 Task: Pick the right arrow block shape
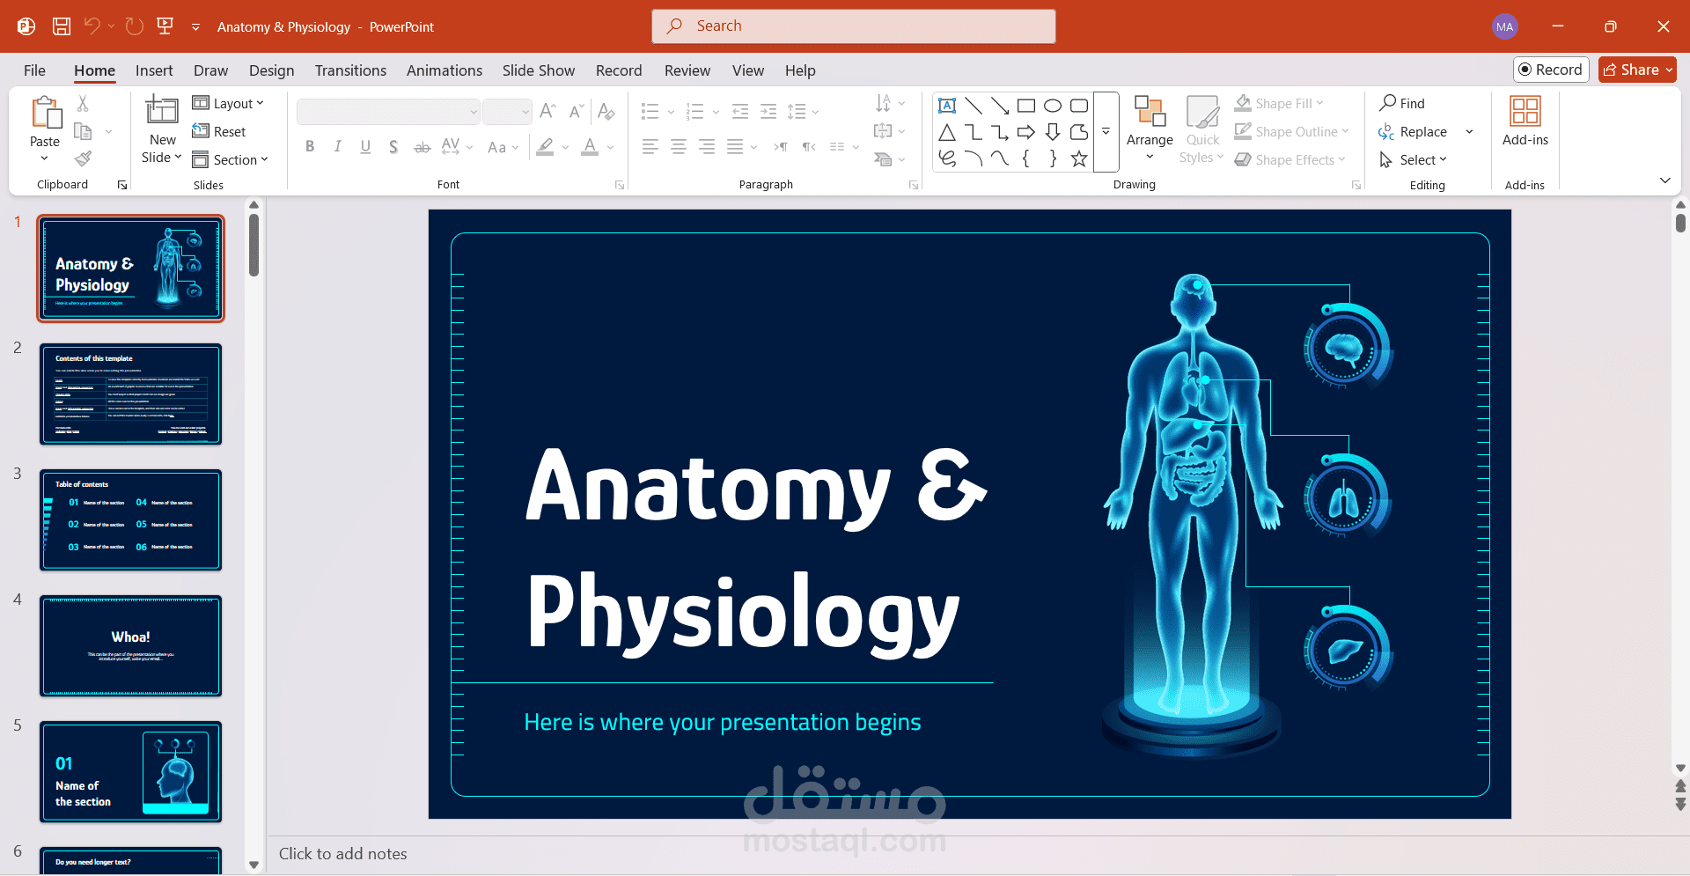[1026, 132]
